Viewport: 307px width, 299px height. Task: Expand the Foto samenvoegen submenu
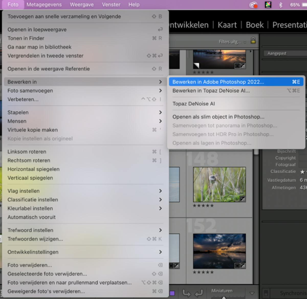pos(85,90)
